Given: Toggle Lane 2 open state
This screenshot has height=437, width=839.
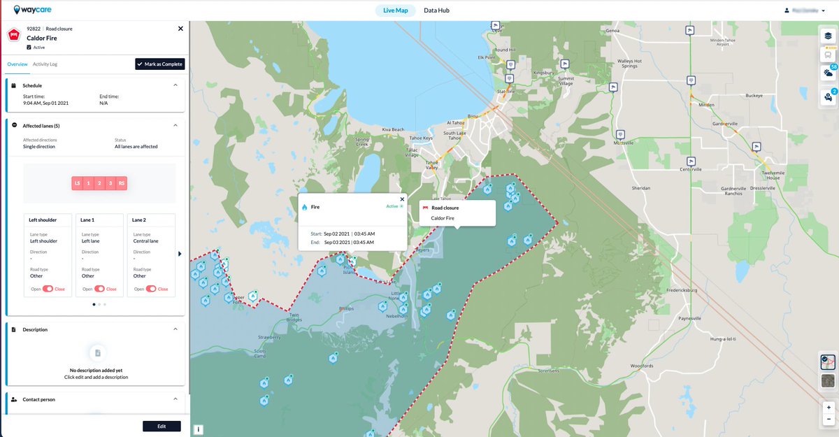Looking at the screenshot, I should coord(151,289).
